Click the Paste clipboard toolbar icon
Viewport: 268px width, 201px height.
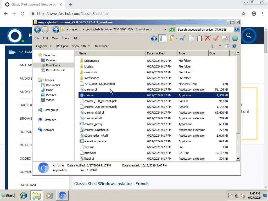pos(199,38)
